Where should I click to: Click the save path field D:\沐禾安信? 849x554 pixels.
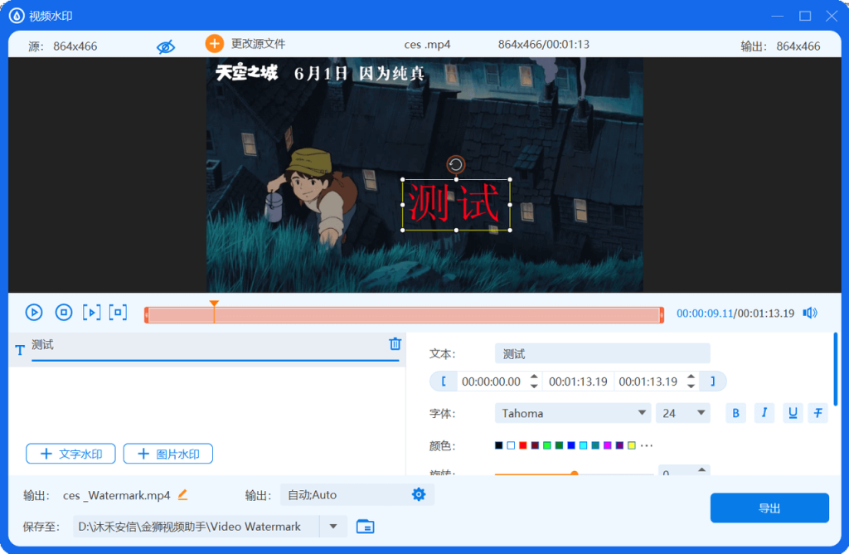click(196, 527)
